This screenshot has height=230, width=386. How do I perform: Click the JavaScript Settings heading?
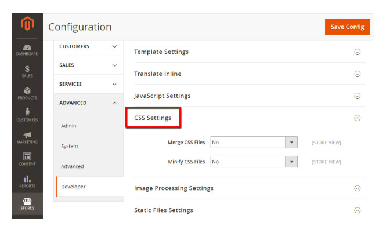tap(162, 96)
